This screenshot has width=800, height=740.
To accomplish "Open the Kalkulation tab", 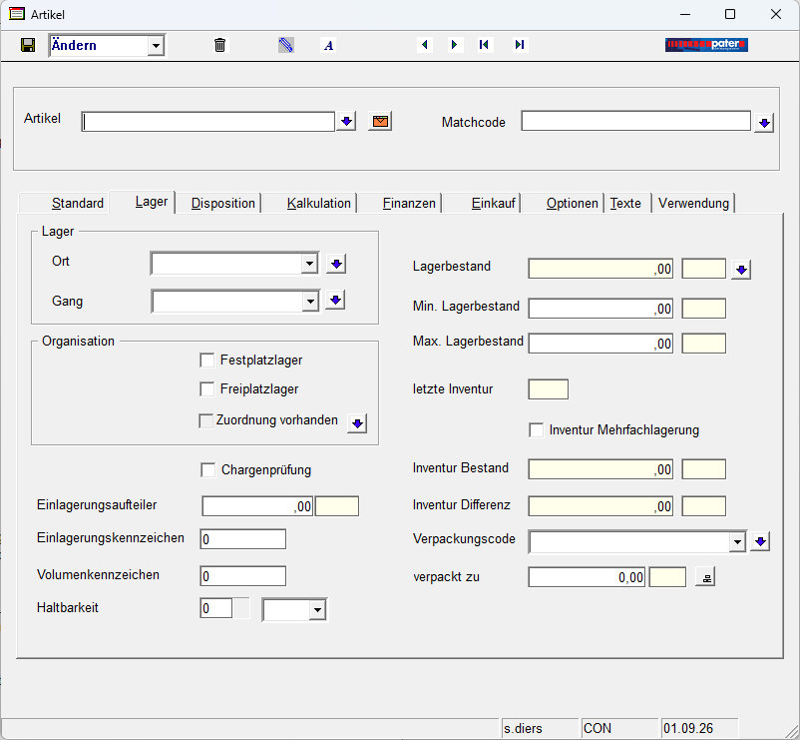I will point(319,204).
